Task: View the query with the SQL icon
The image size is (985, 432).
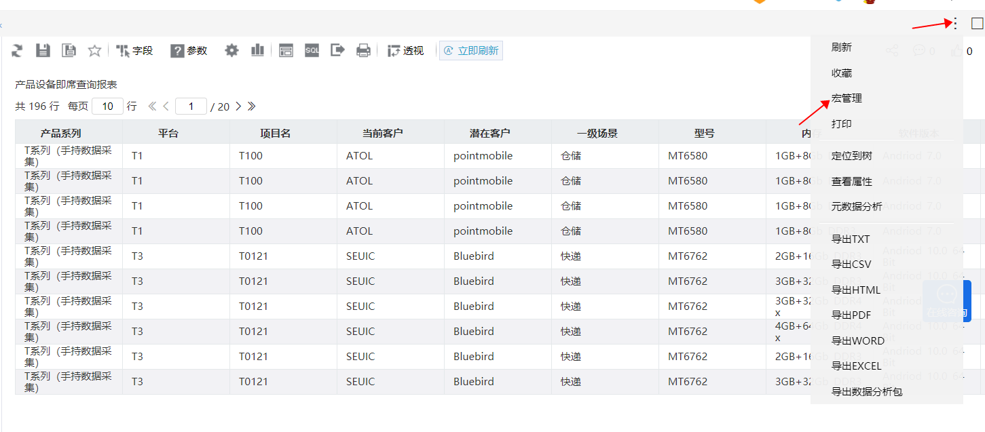Action: click(x=312, y=50)
